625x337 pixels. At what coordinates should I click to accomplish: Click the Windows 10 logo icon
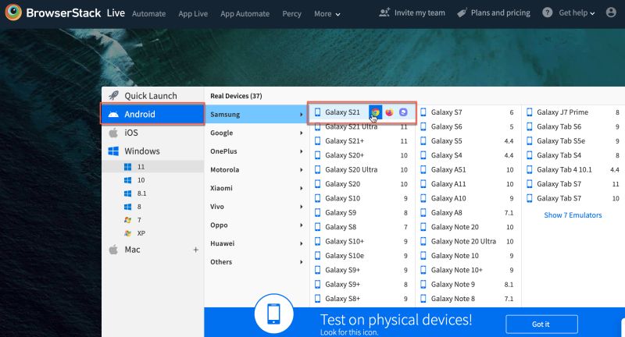(127, 180)
